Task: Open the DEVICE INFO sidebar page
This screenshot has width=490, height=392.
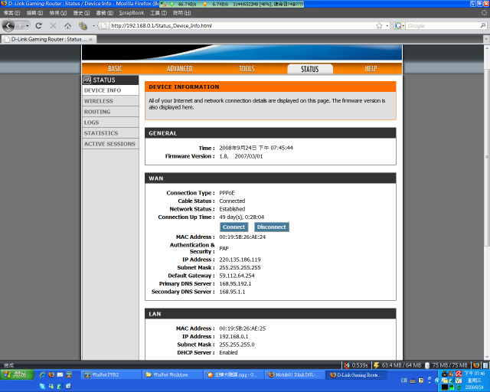Action: [110, 90]
